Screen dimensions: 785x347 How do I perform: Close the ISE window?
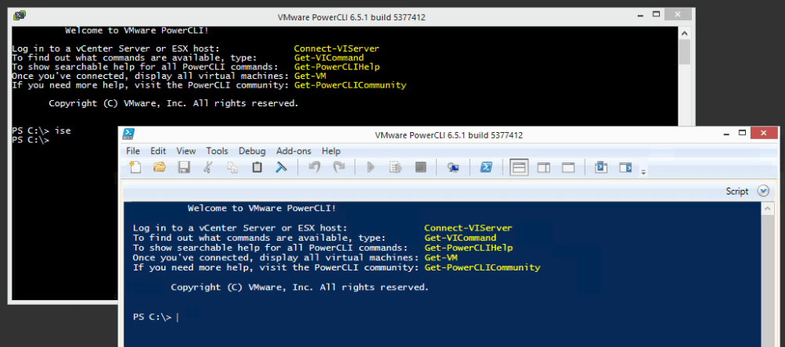[x=765, y=133]
